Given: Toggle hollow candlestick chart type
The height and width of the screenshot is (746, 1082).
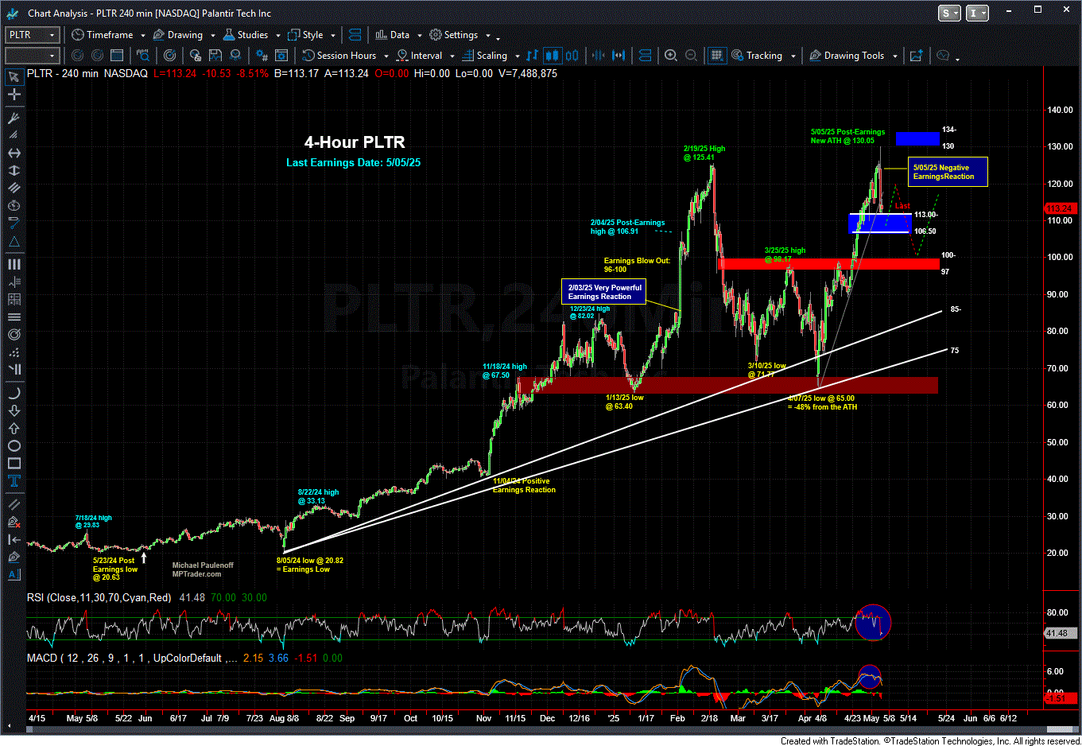Looking at the screenshot, I should (x=572, y=56).
